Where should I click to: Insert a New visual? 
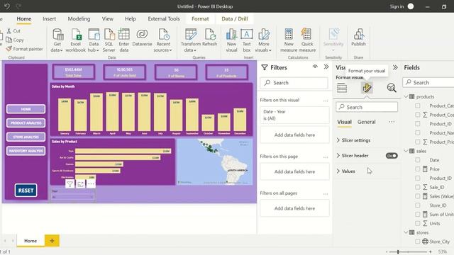point(231,40)
